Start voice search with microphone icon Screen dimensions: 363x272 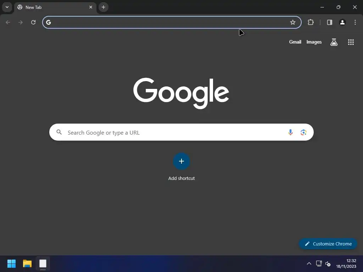coord(290,132)
